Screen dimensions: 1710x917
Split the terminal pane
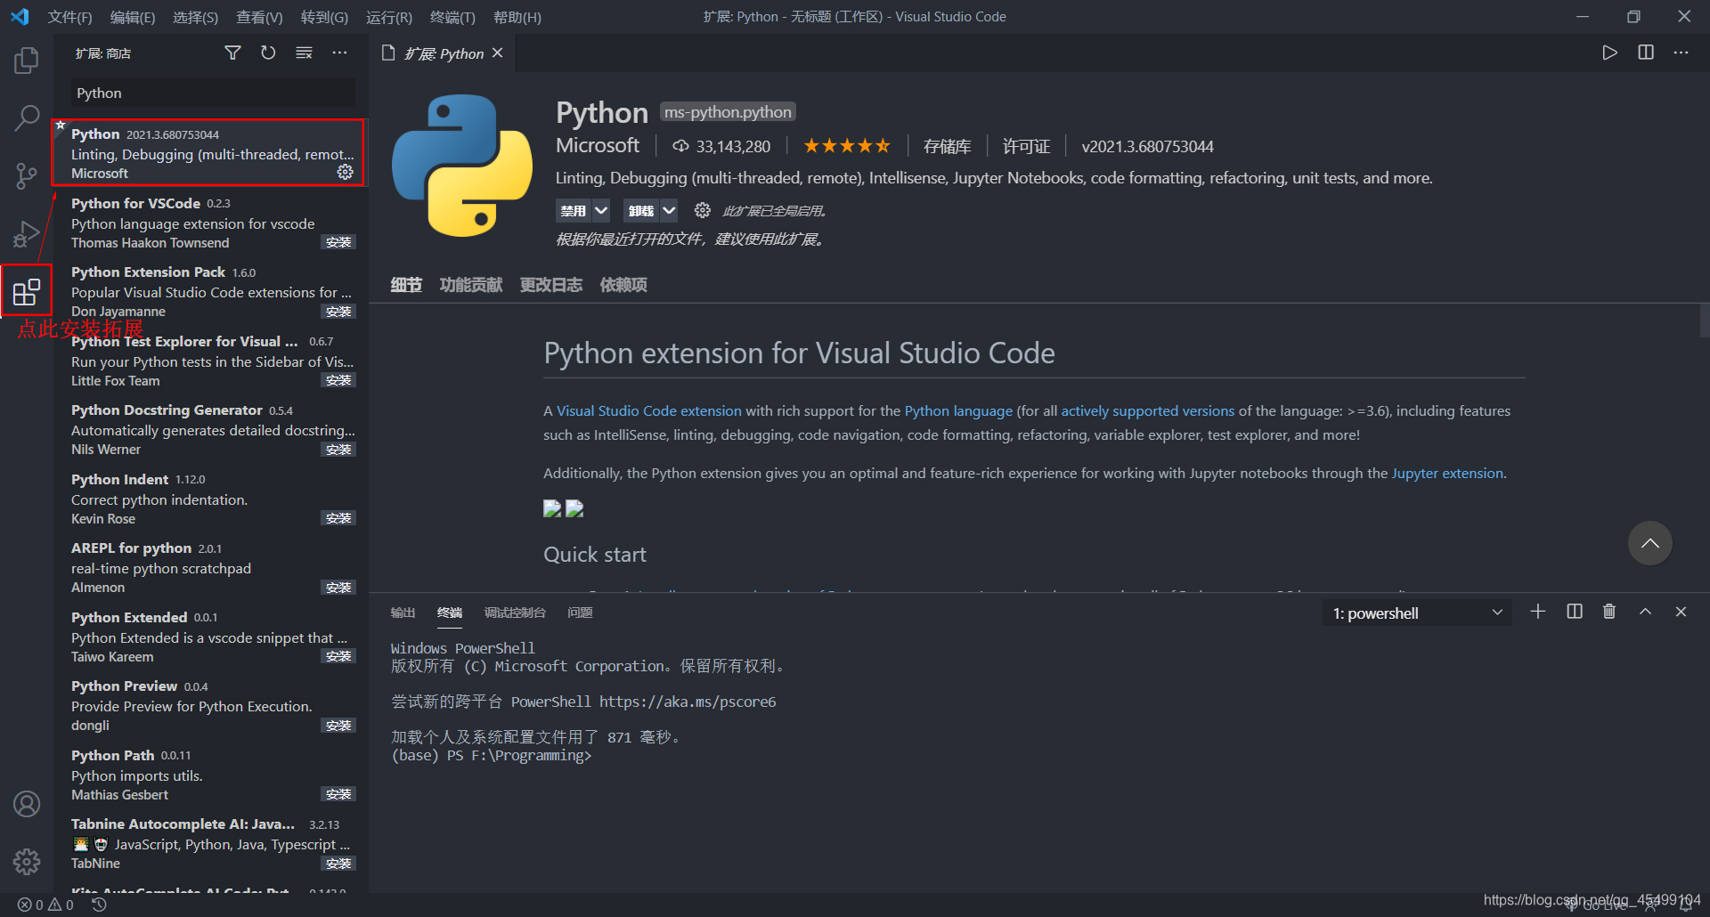(1575, 612)
